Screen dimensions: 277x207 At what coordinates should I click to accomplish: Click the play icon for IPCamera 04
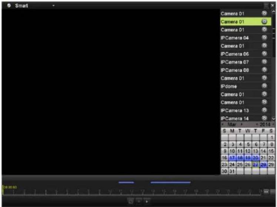coord(264,38)
